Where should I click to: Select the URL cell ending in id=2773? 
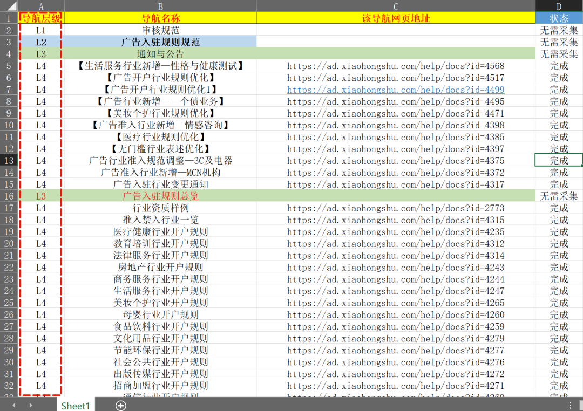coord(395,208)
